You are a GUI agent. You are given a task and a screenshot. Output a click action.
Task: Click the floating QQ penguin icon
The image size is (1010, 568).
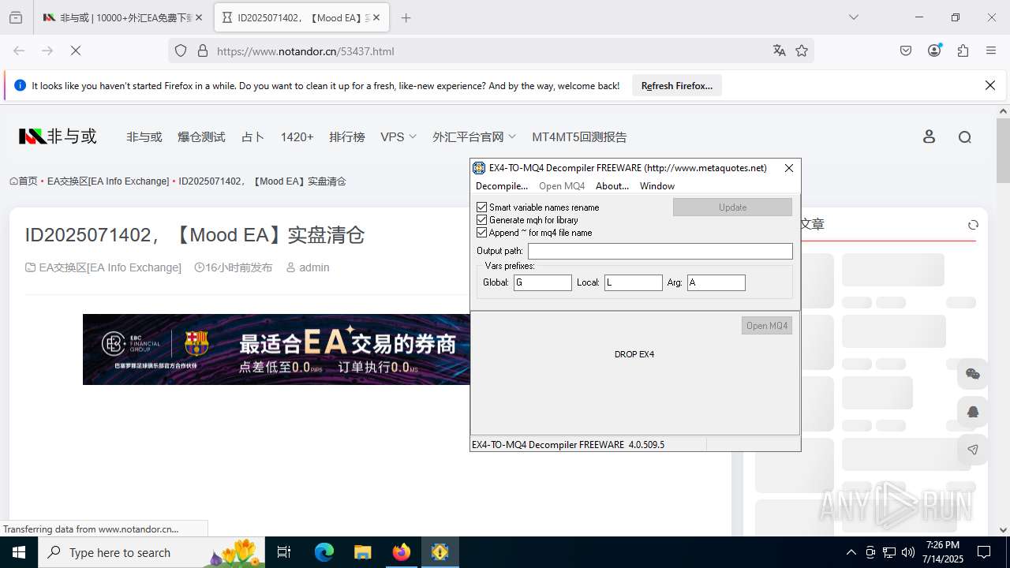pyautogui.click(x=973, y=412)
